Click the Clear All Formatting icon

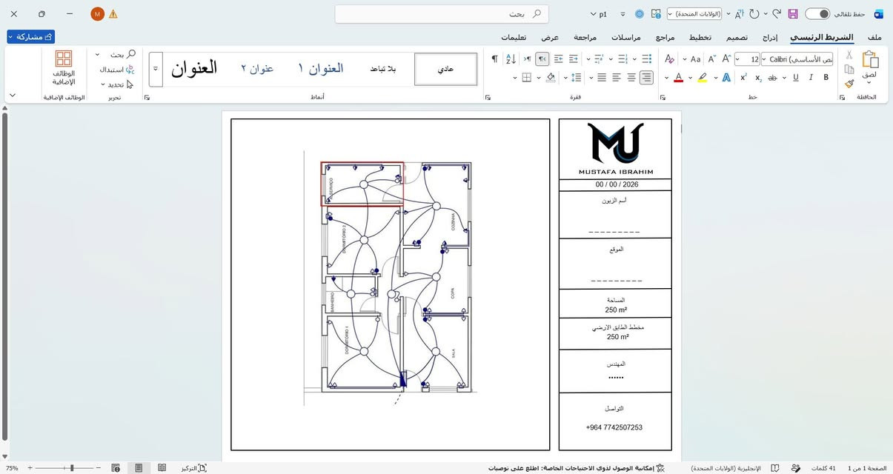(669, 59)
